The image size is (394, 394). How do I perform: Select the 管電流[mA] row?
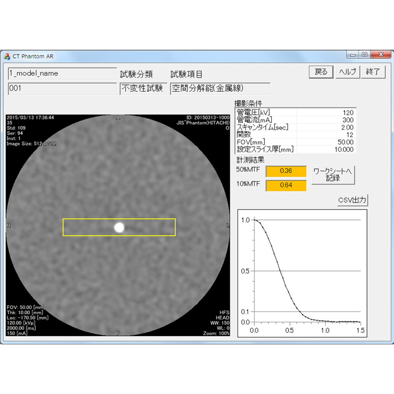295,120
